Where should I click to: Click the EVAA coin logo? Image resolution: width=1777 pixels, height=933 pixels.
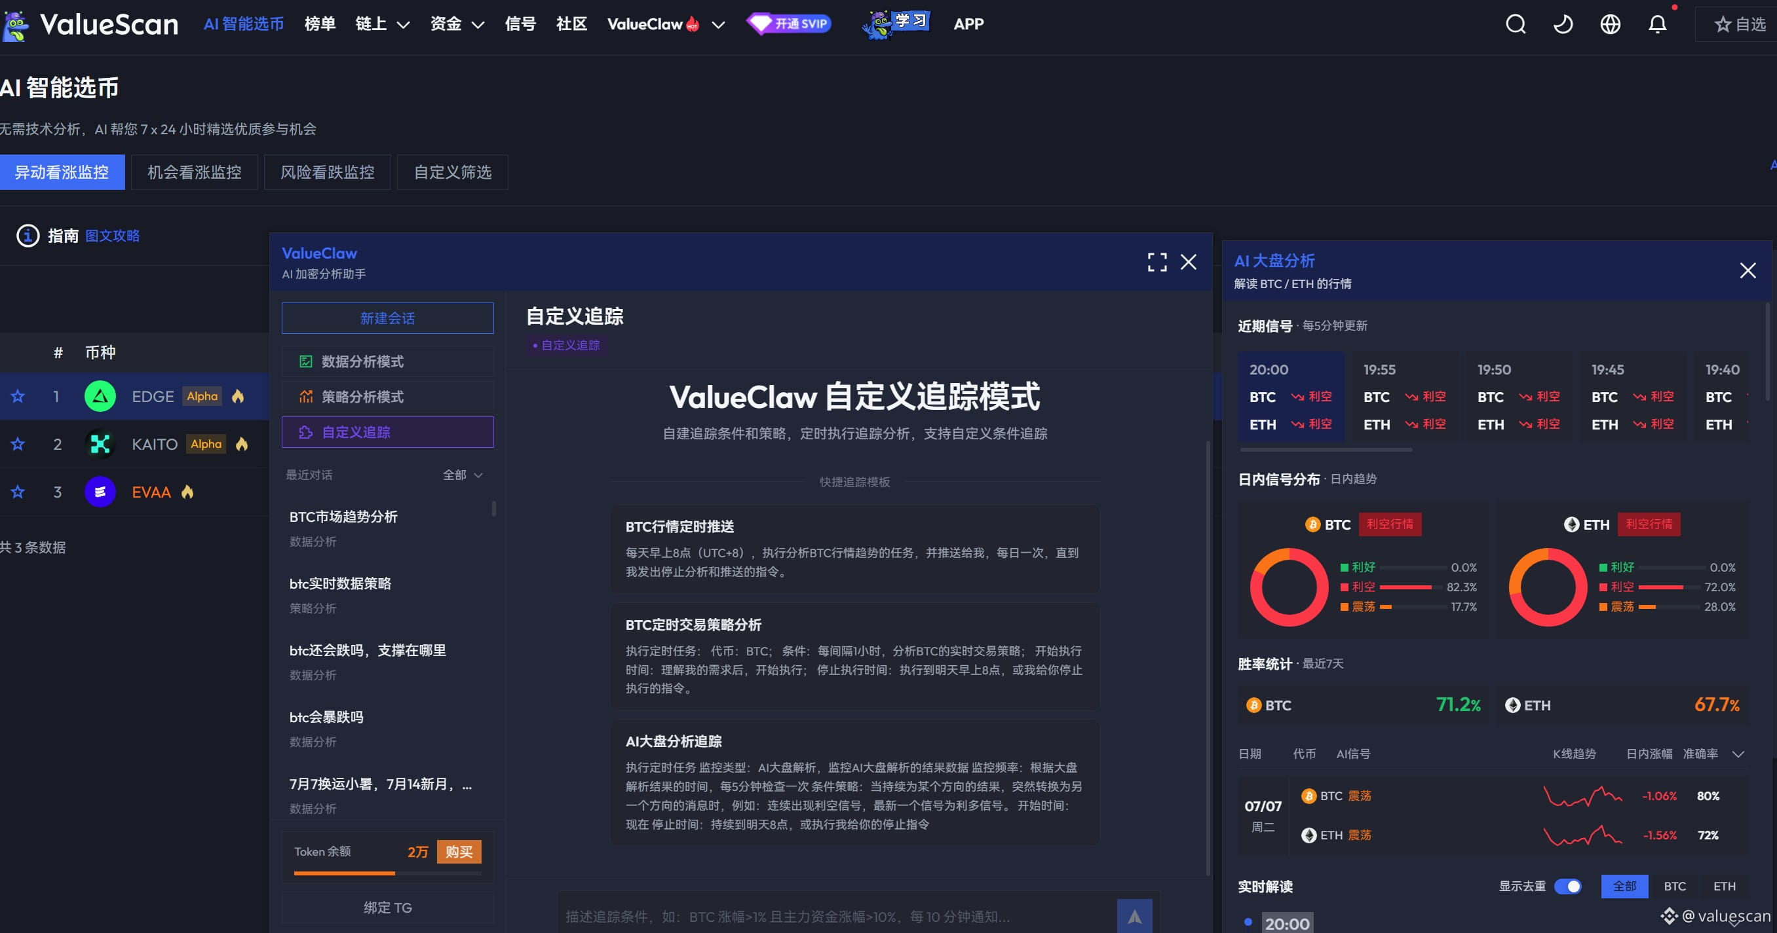100,492
